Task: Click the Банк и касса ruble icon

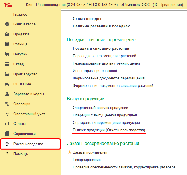Action: click(7, 24)
